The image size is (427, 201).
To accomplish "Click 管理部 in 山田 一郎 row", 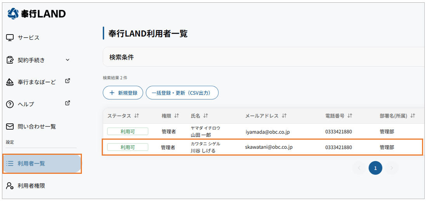I will 387,132.
